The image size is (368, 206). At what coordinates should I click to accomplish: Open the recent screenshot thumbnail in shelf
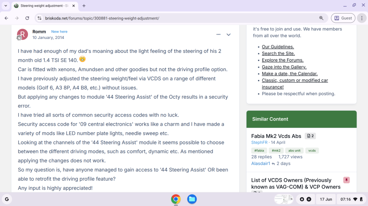284,199
